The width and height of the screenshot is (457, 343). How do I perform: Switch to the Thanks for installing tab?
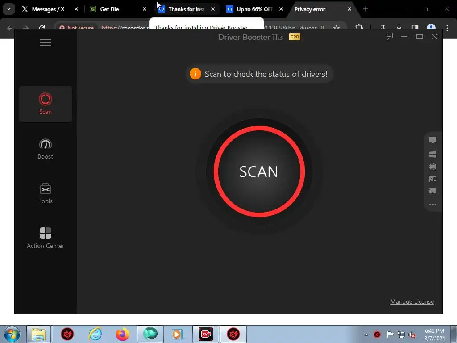click(187, 9)
